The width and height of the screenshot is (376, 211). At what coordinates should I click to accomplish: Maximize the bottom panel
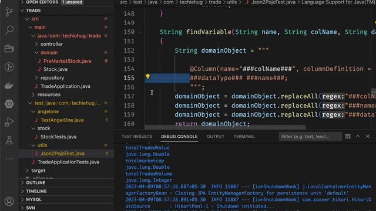(x=358, y=137)
